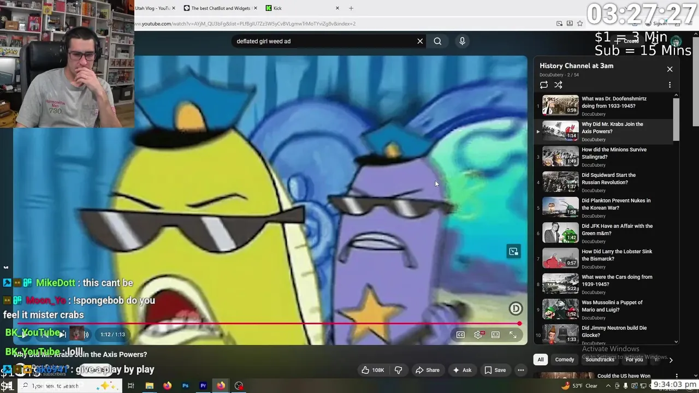The height and width of the screenshot is (393, 699).
Task: Show hidden system tray icons
Action: pyautogui.click(x=608, y=386)
